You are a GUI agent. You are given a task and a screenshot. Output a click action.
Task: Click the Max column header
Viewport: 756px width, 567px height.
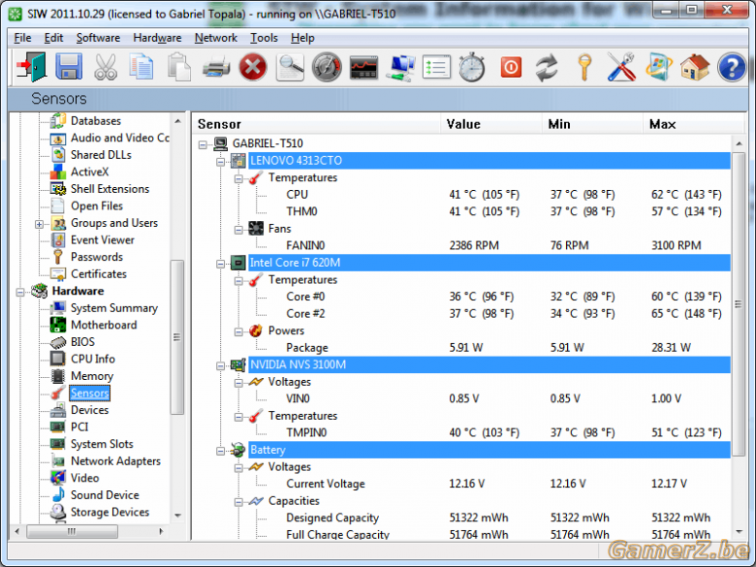click(x=692, y=124)
